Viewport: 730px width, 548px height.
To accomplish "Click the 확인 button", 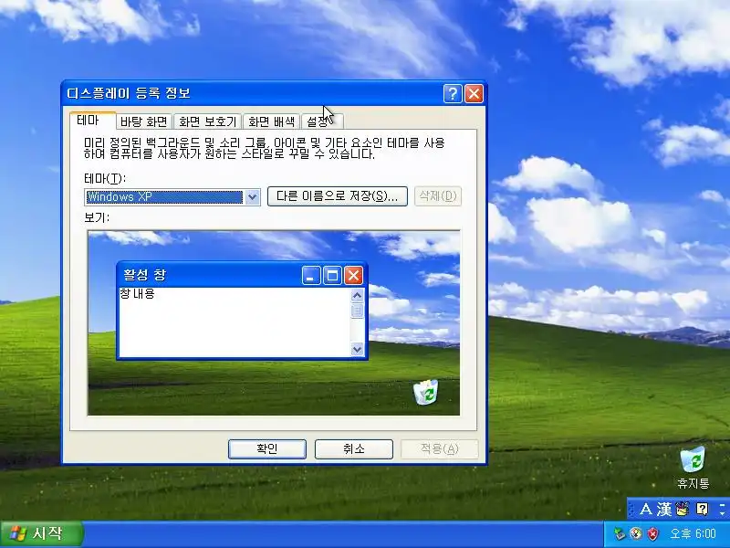I will (267, 448).
